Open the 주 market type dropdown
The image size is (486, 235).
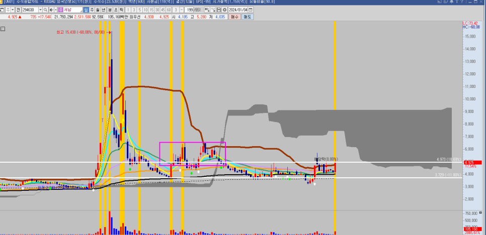point(13,10)
